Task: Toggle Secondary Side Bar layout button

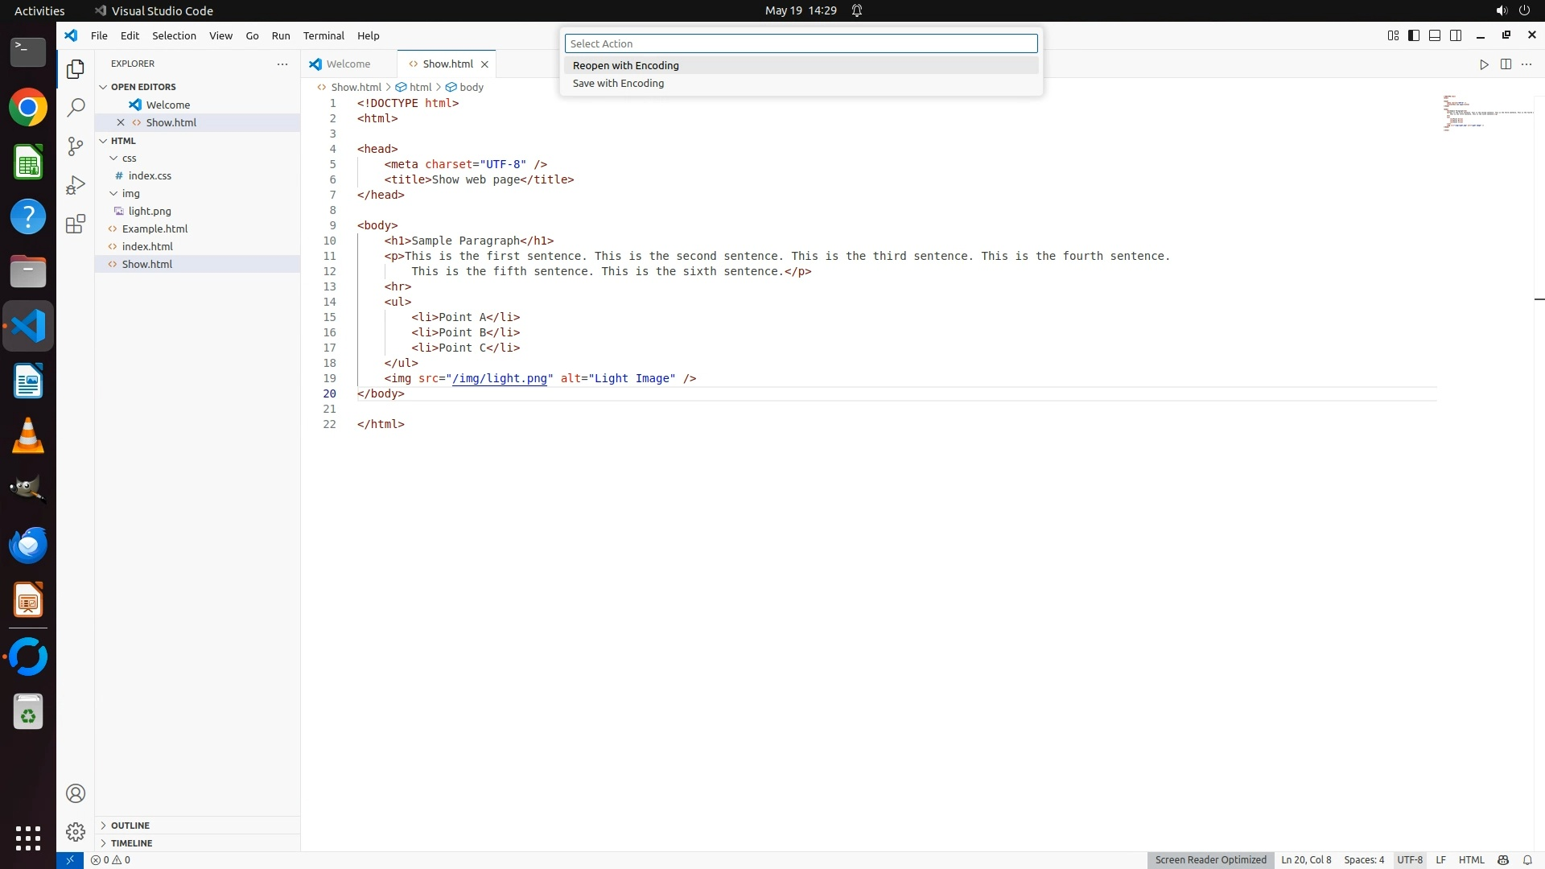Action: point(1456,35)
